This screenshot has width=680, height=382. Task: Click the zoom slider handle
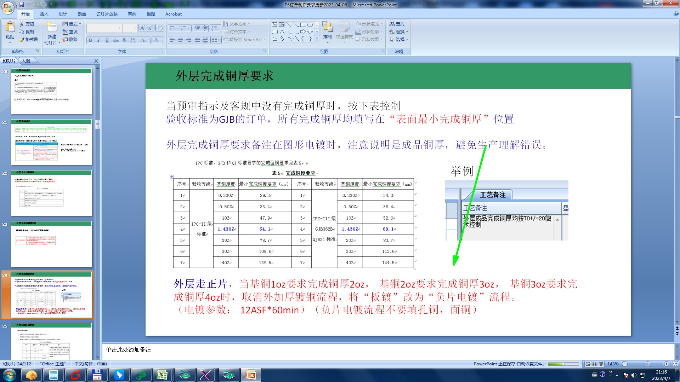tap(648, 364)
